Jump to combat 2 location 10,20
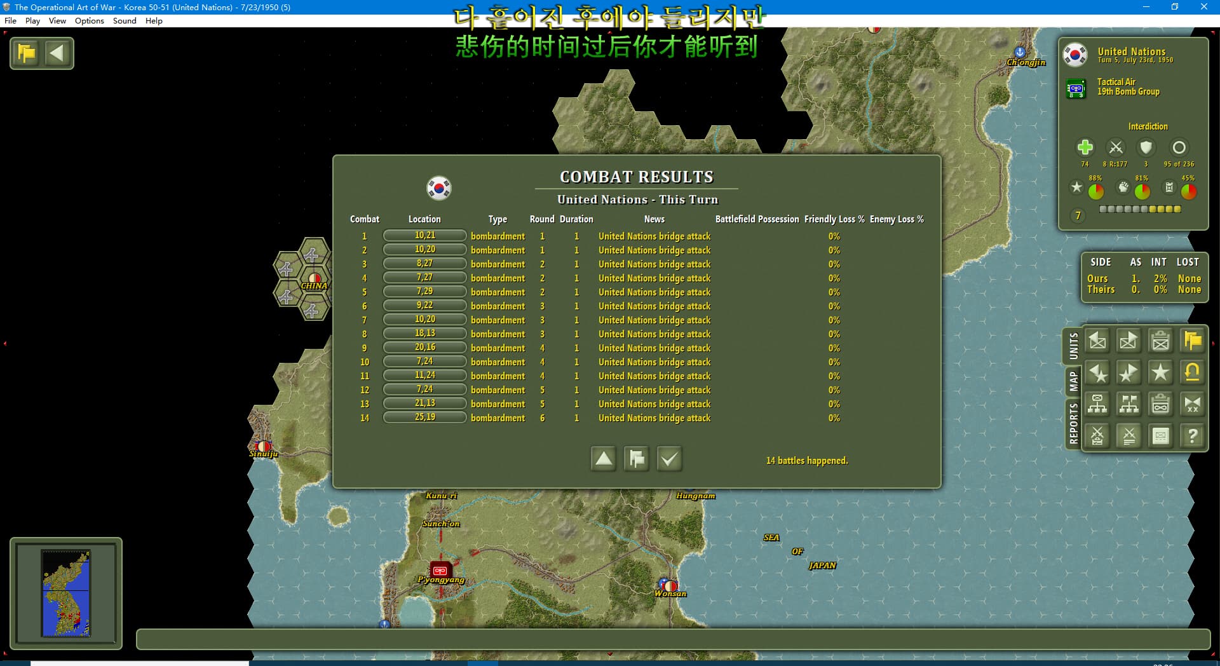Screen dimensions: 1220x666 (x=425, y=250)
